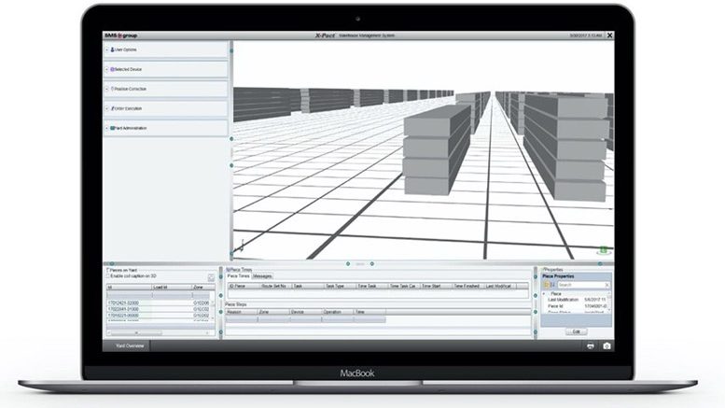Image resolution: width=725 pixels, height=408 pixels.
Task: Click the Yard Administration icon
Action: tap(112, 128)
